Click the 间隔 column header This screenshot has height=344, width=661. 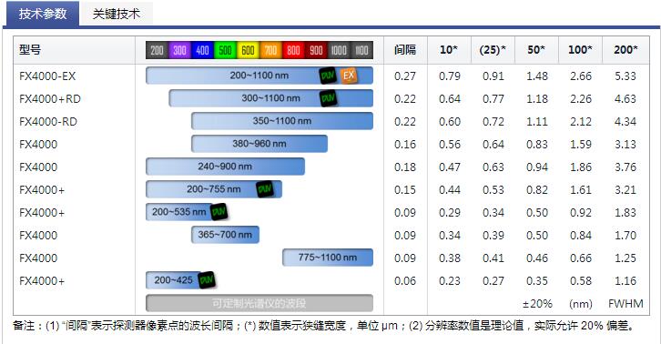405,50
